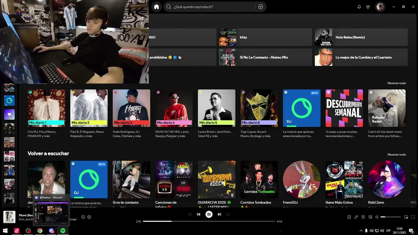Image resolution: width=418 pixels, height=235 pixels.
Task: Open DJ Beta card in Volver a escuchar
Action: point(89,179)
